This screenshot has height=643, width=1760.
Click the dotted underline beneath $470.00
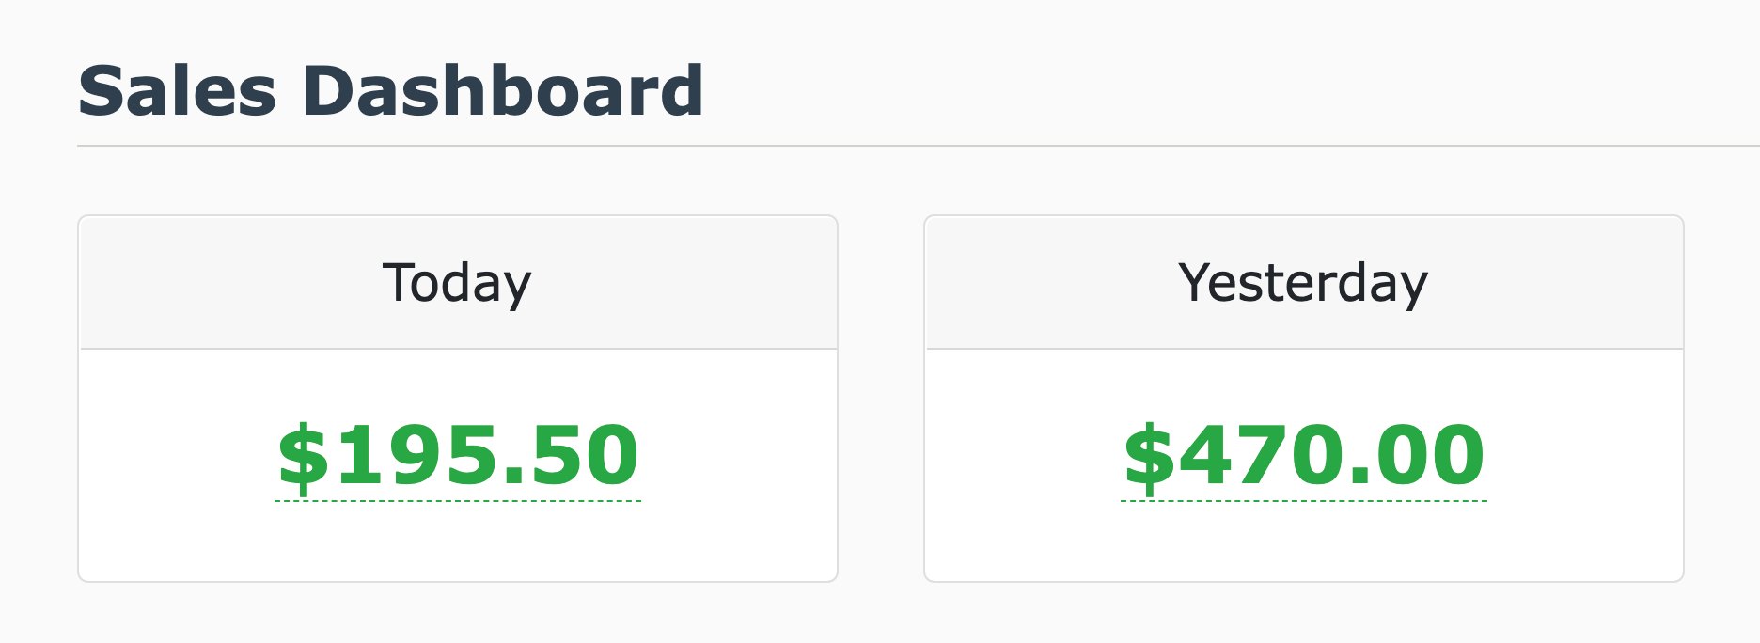point(1304,501)
